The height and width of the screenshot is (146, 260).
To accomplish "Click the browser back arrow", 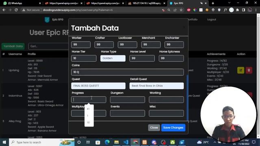I will [x=4, y=10].
